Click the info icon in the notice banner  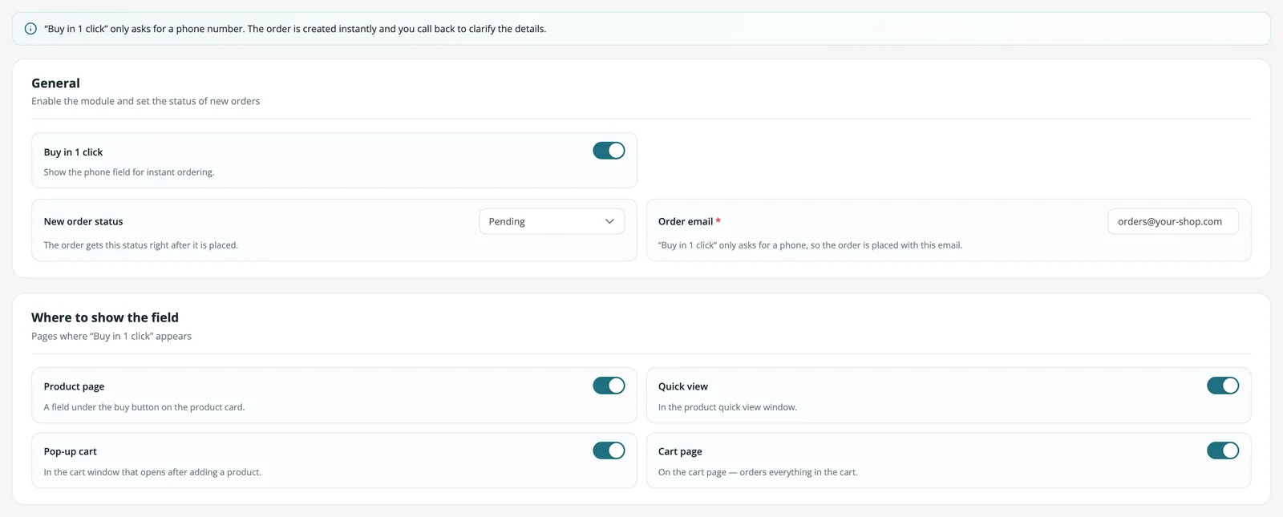pyautogui.click(x=30, y=29)
